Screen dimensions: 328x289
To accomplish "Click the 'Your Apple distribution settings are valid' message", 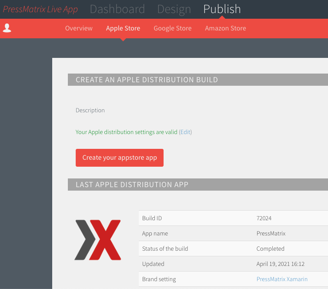I will coord(126,132).
